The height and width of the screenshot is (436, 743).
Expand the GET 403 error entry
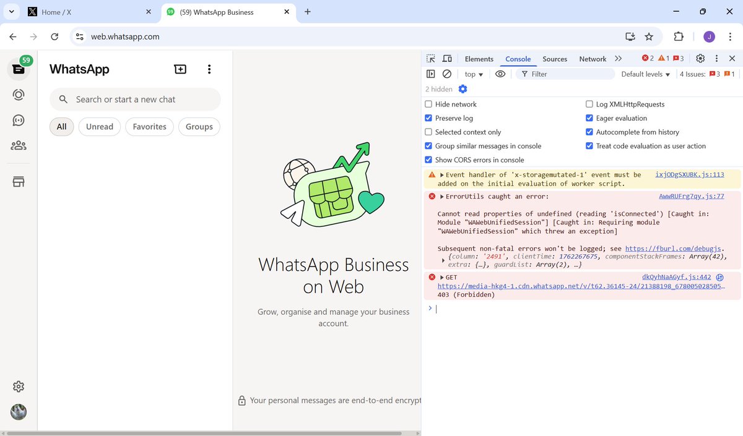pyautogui.click(x=442, y=278)
